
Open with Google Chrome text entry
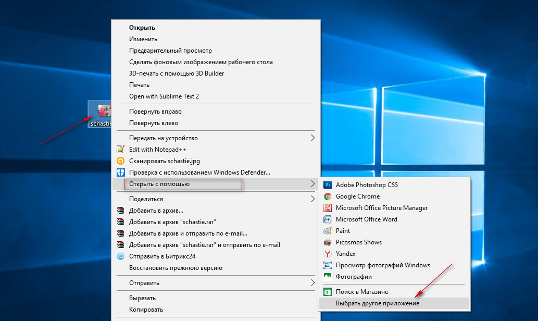tap(358, 196)
